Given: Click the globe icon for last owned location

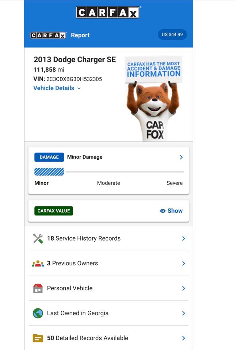Looking at the screenshot, I should 38,313.
